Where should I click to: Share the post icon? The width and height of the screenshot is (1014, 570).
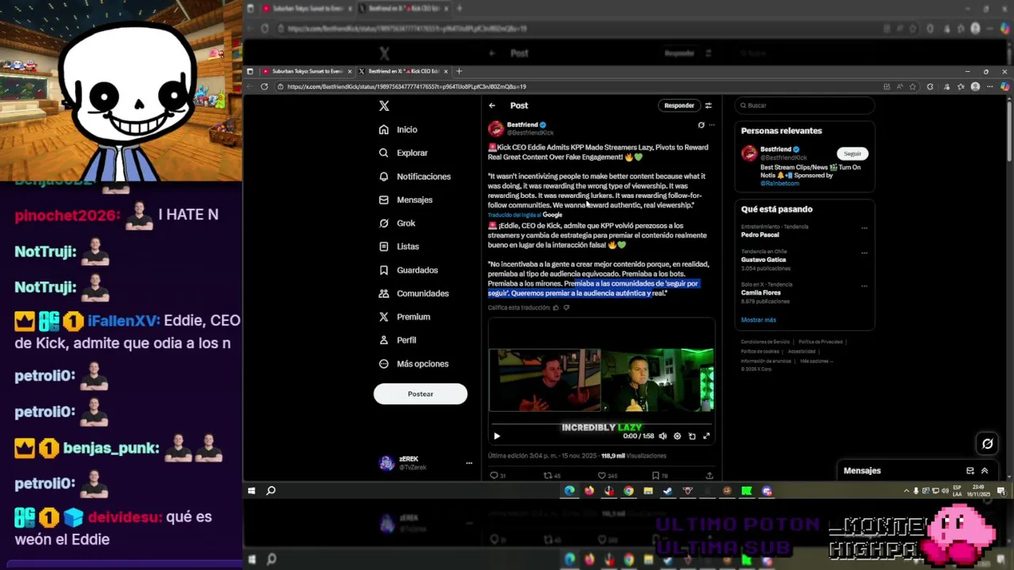[x=709, y=476]
